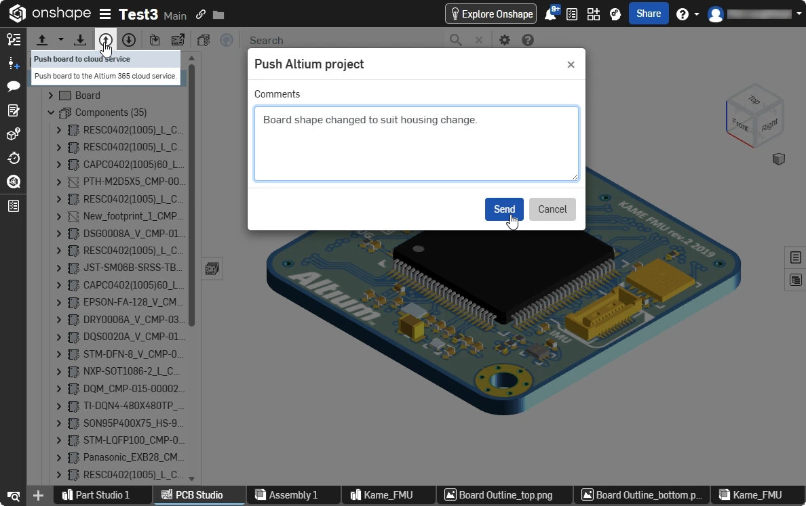This screenshot has height=506, width=806.
Task: Click the upload file toolbar icon
Action: (42, 40)
